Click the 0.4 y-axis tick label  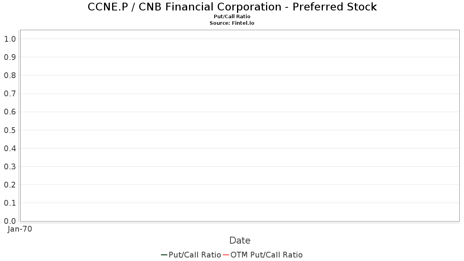pos(10,148)
